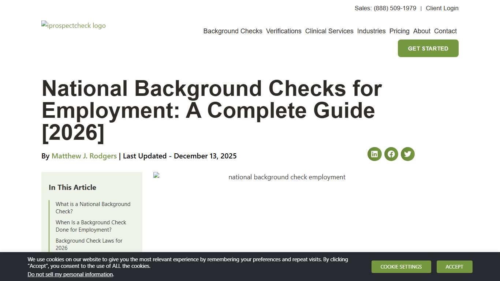Open Matthew J. Rodgers author profile
The height and width of the screenshot is (281, 500).
(x=84, y=156)
